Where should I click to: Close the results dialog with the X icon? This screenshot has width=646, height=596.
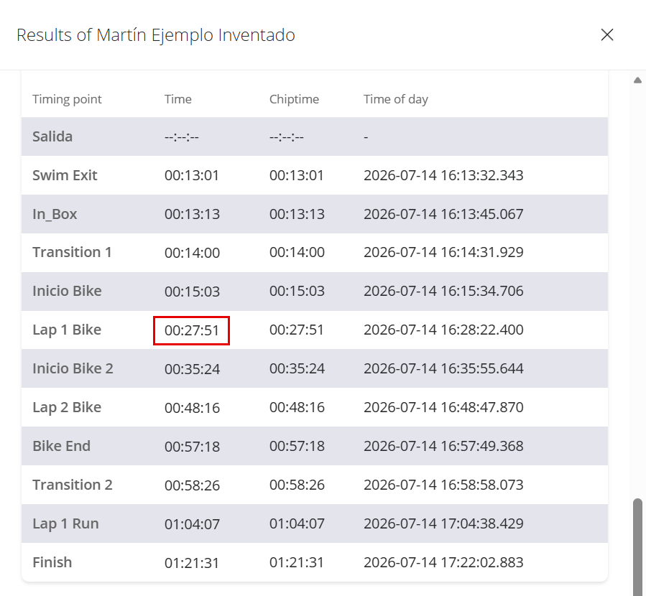[x=607, y=35]
